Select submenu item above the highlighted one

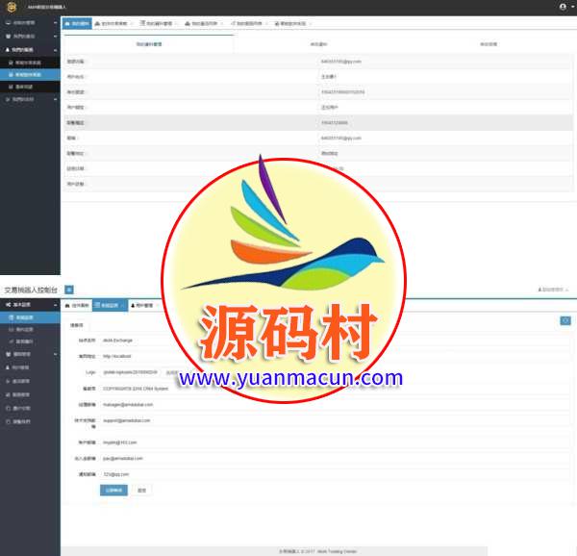[30, 63]
